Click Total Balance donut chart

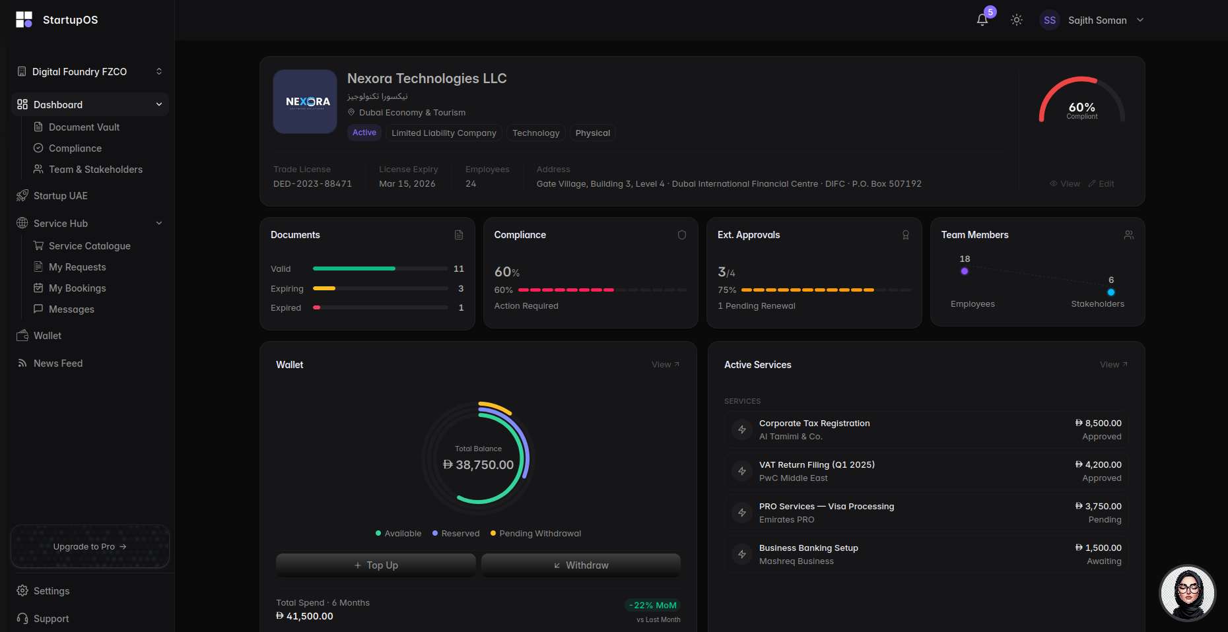[x=478, y=457]
